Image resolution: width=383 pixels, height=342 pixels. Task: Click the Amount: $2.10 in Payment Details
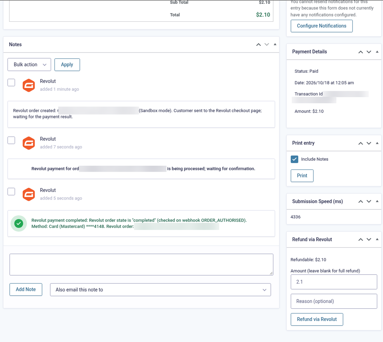tap(309, 111)
